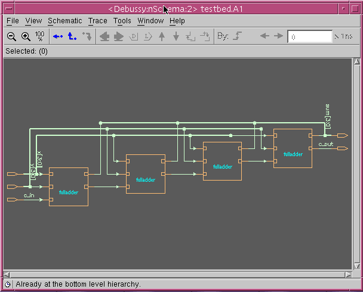Screen dimensions: 363x292
Task: Click the right-branching step arrow icon
Action: (205, 36)
